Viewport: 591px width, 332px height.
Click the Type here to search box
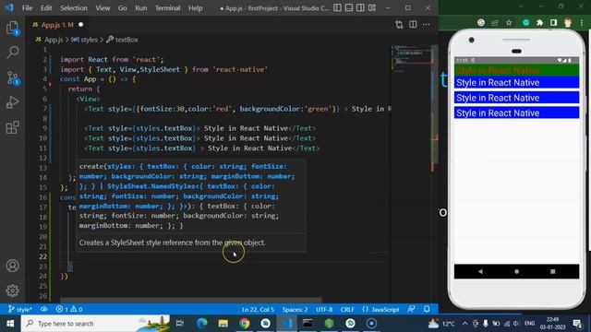95,324
